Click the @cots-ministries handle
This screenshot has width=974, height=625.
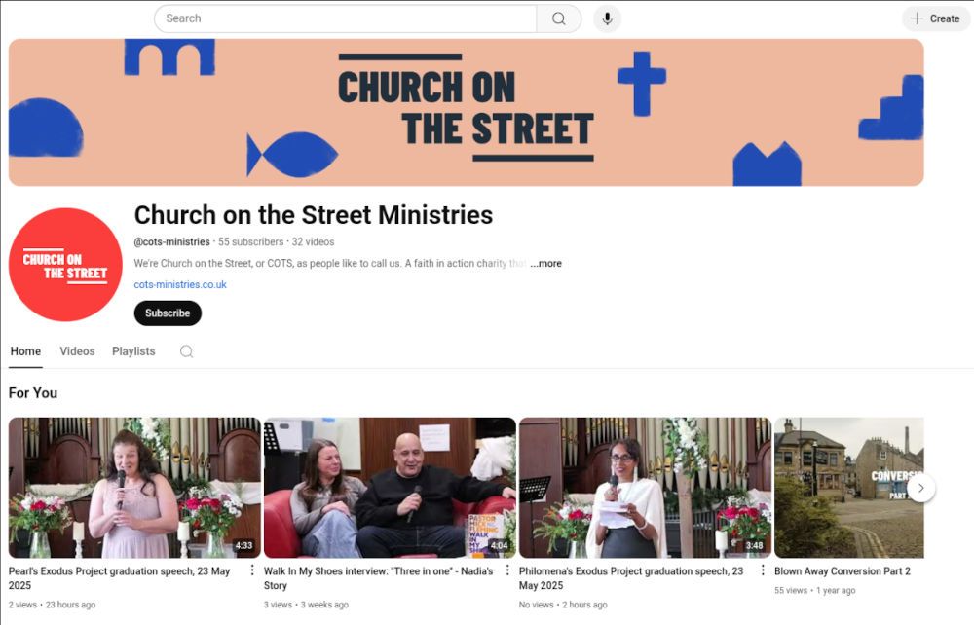172,242
